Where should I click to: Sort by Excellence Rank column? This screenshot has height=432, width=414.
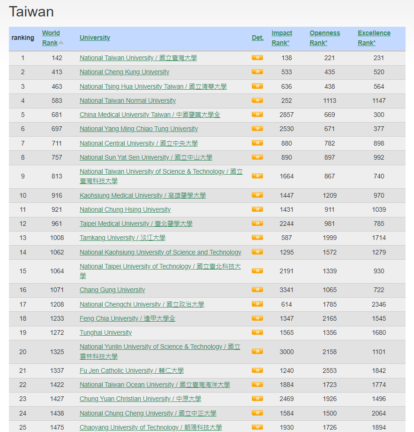[374, 38]
